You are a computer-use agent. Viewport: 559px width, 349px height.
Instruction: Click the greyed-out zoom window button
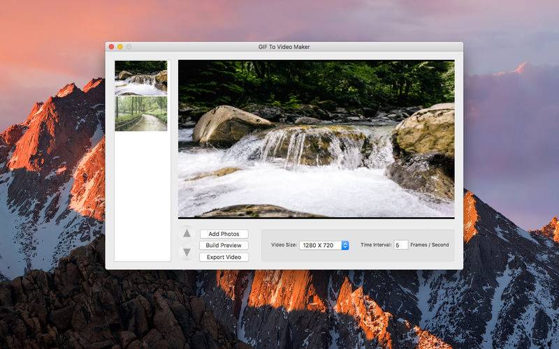click(x=129, y=47)
